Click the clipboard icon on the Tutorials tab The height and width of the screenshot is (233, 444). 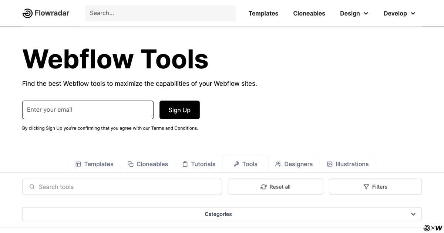tap(185, 164)
